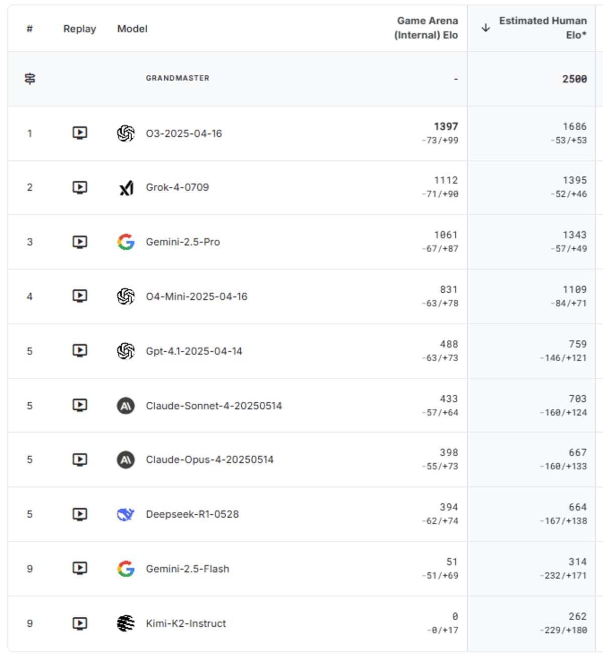Play the Grok-4-0709 replay
This screenshot has width=603, height=661.
(x=79, y=187)
